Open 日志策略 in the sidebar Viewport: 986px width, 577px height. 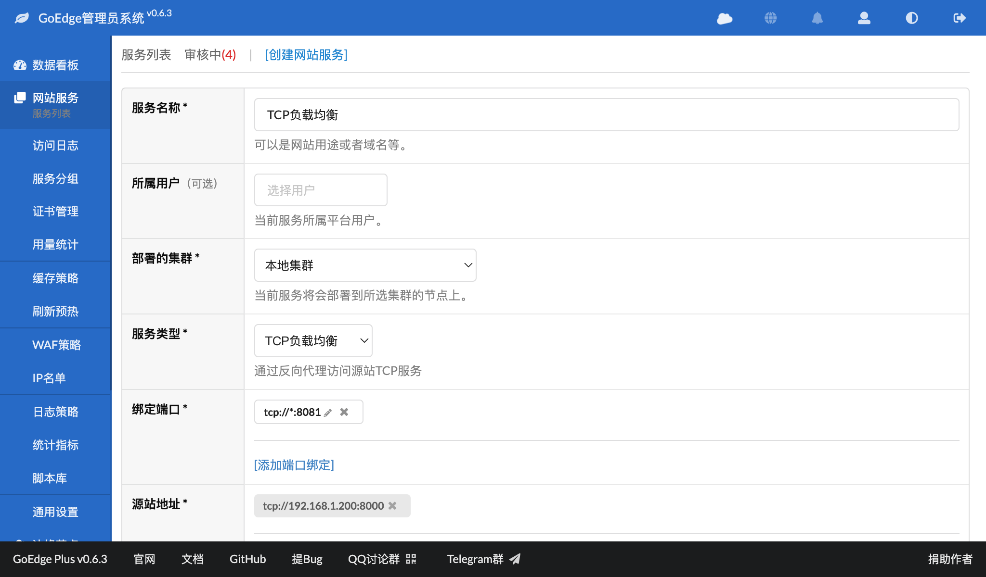[x=55, y=412]
